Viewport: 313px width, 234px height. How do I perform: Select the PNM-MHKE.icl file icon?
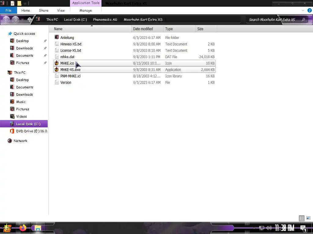click(57, 76)
